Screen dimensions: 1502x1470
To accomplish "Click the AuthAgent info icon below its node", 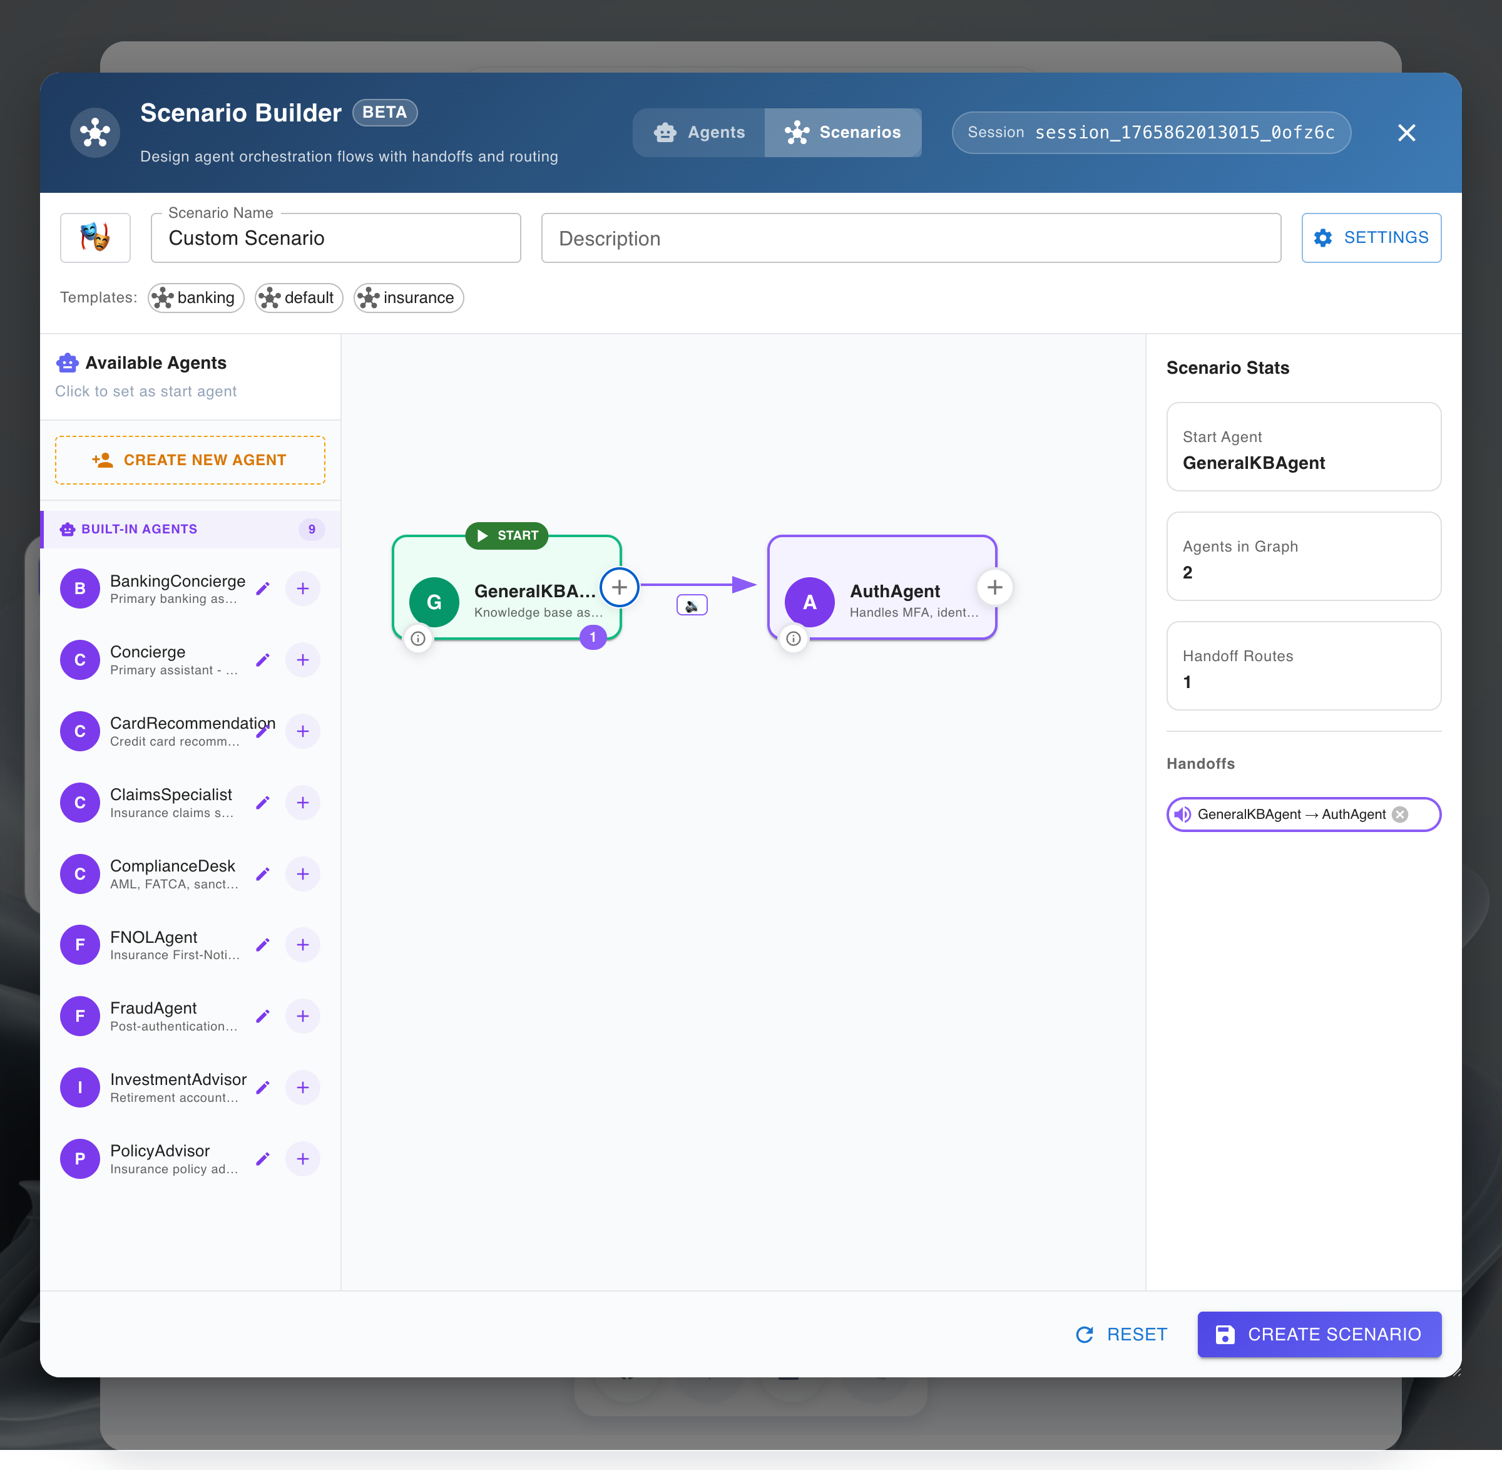I will pos(793,639).
